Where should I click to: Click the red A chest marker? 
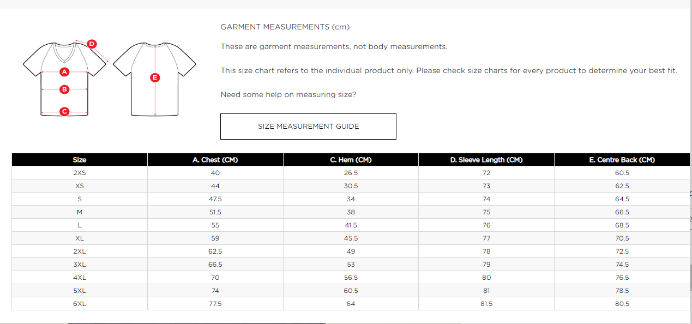click(64, 71)
